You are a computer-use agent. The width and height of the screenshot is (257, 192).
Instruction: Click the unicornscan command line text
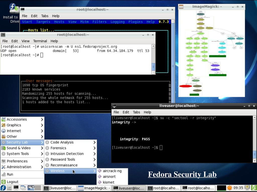coord(79,46)
